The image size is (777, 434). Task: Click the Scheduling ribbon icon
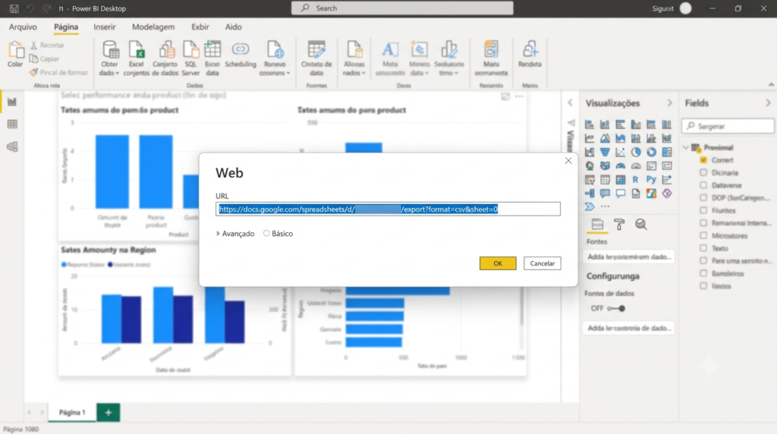[x=241, y=49]
